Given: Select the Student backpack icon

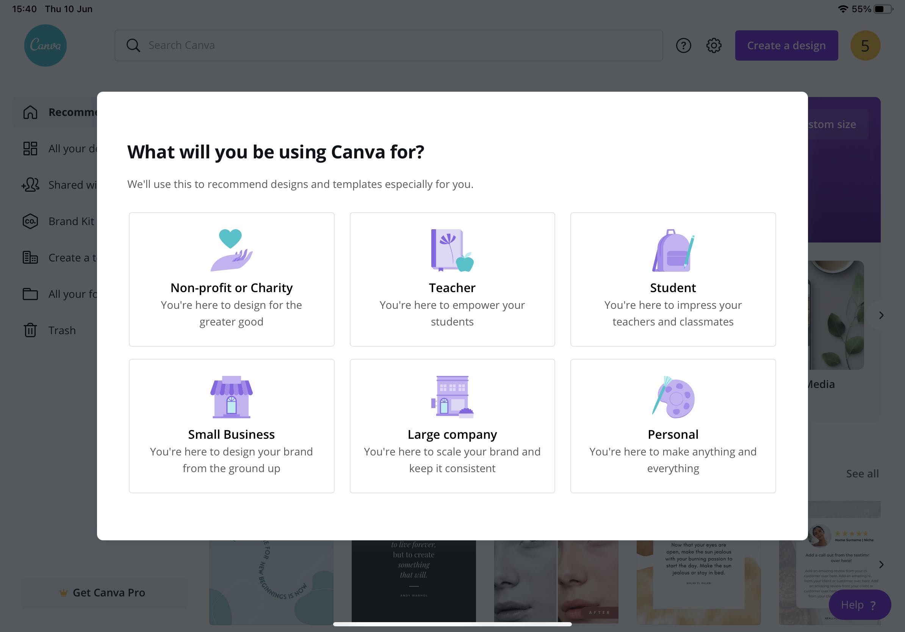Looking at the screenshot, I should [673, 250].
